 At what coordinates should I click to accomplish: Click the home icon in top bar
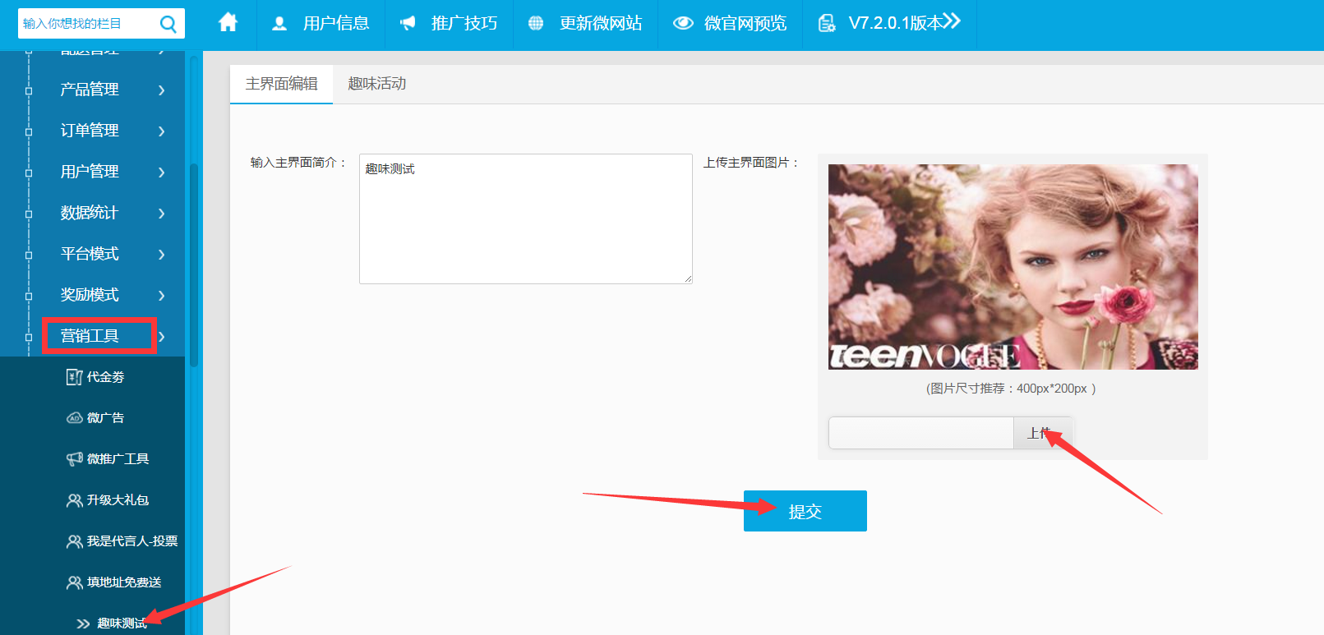coord(228,23)
